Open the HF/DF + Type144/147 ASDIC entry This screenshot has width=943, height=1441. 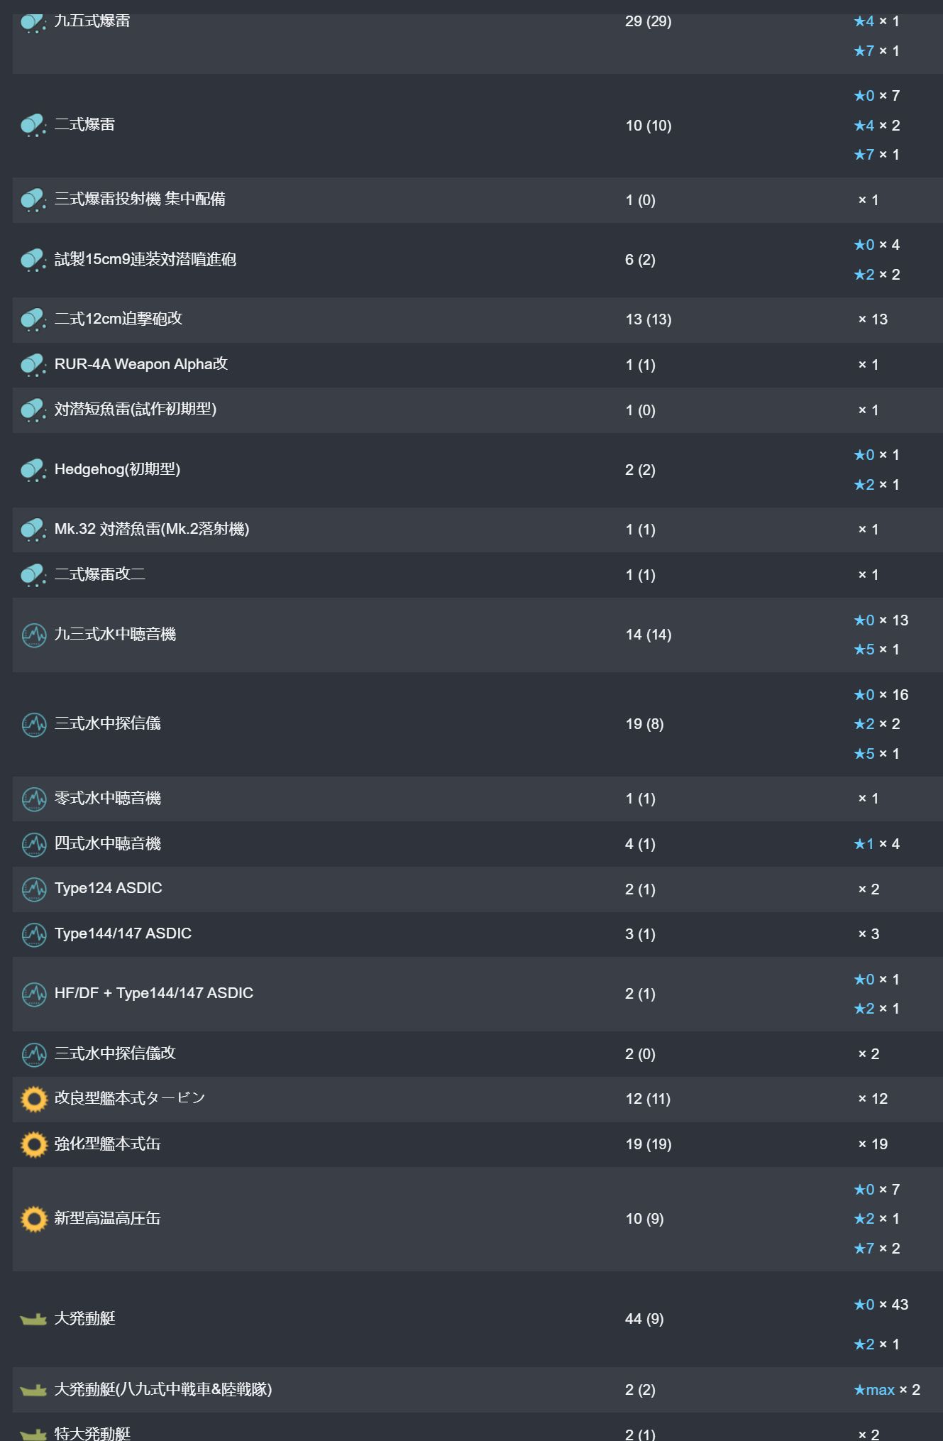[x=153, y=994]
